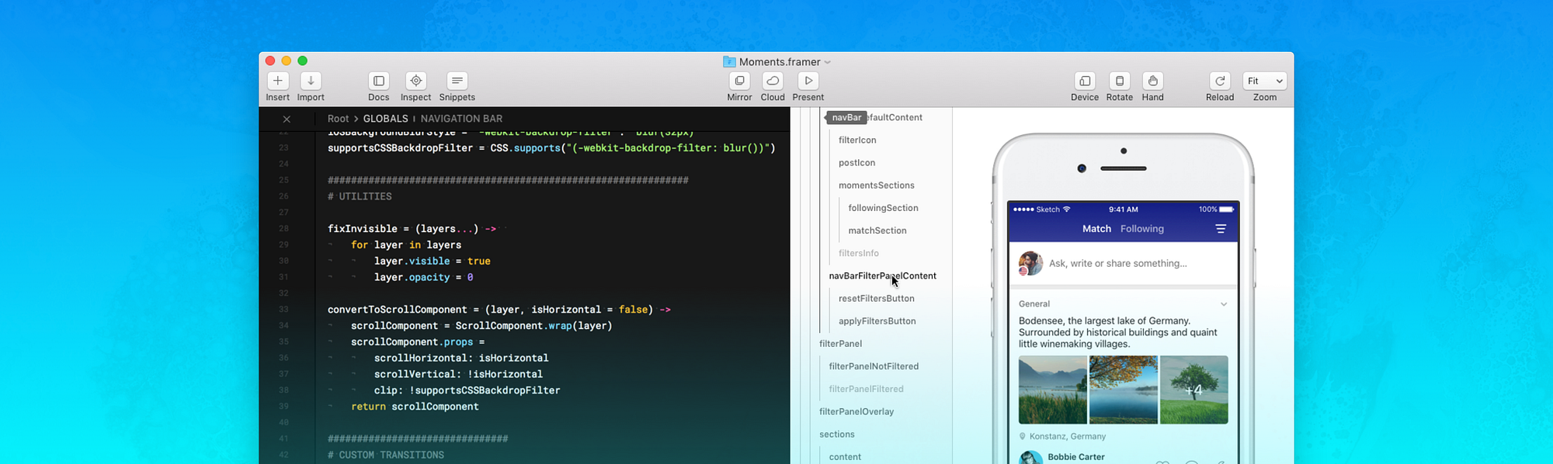This screenshot has width=1553, height=464.
Task: Select the followingSection layer
Action: [x=883, y=208]
